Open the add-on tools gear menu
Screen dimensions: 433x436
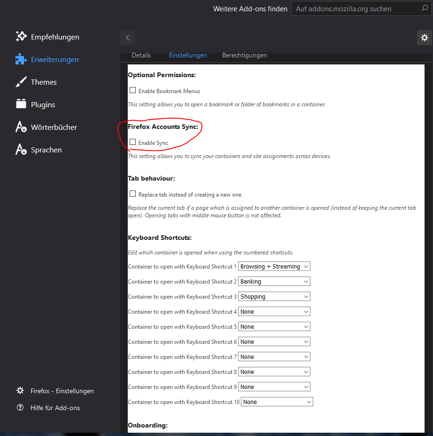click(425, 38)
